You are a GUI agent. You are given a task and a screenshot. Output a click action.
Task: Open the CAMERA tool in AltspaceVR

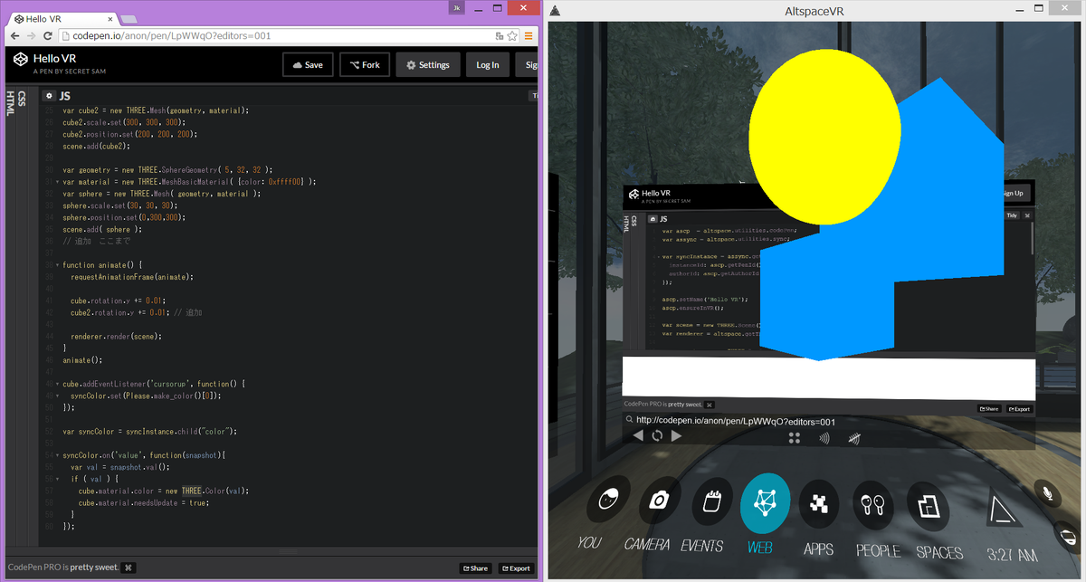659,500
